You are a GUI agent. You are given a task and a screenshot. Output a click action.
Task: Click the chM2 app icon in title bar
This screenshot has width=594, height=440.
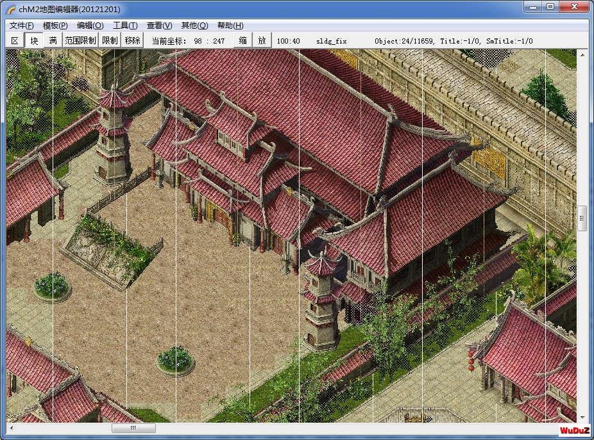coord(11,9)
